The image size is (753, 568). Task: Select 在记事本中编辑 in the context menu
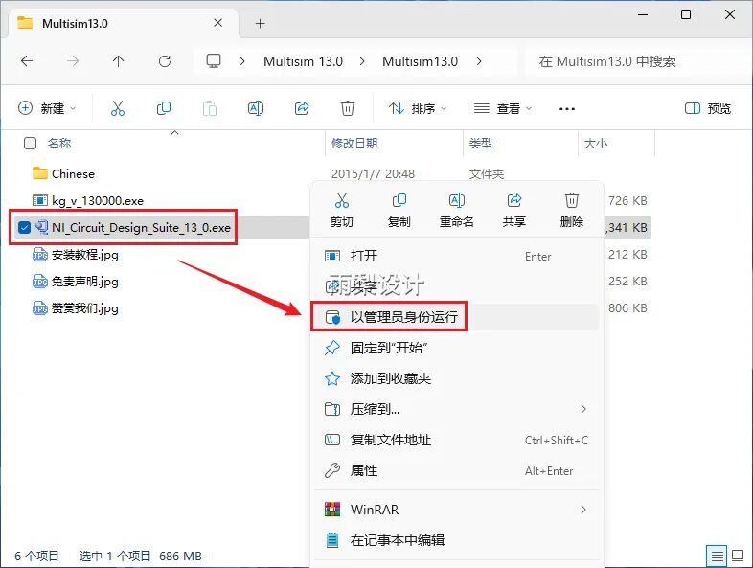pyautogui.click(x=456, y=540)
